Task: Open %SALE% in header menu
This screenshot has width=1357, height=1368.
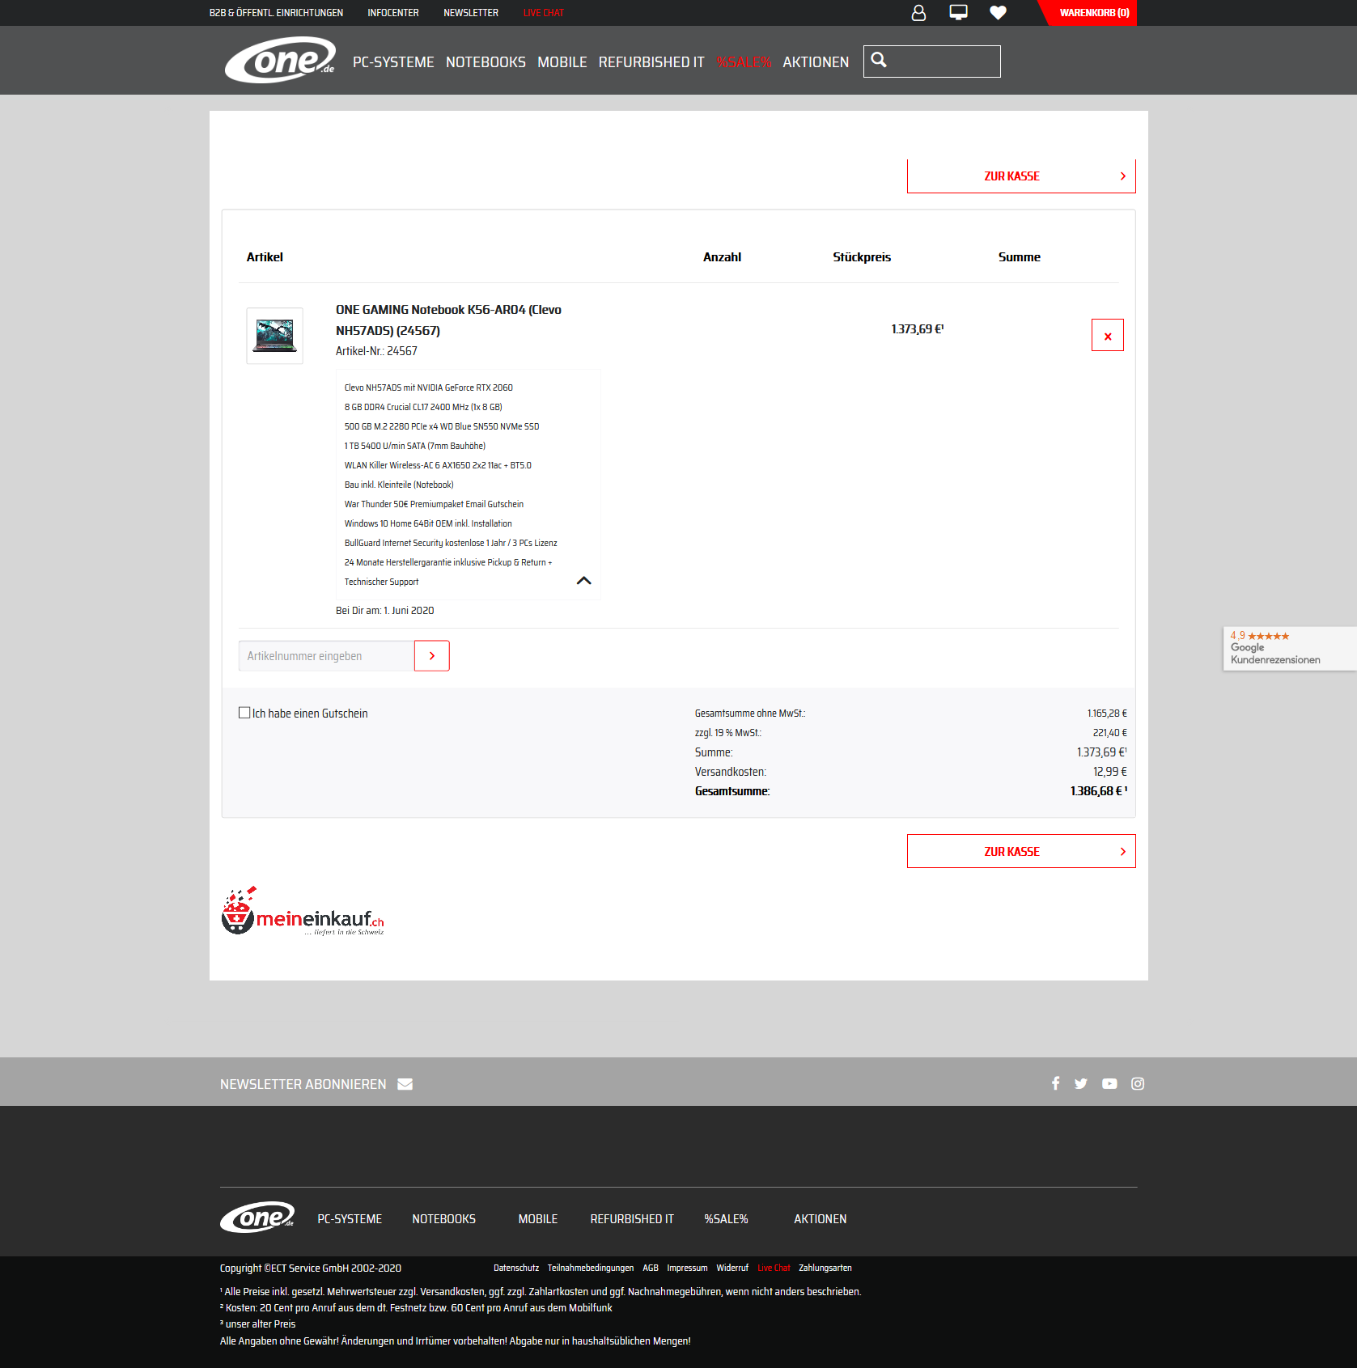Action: click(x=744, y=62)
